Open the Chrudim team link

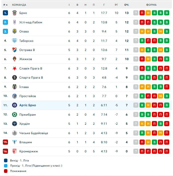coord(25,124)
